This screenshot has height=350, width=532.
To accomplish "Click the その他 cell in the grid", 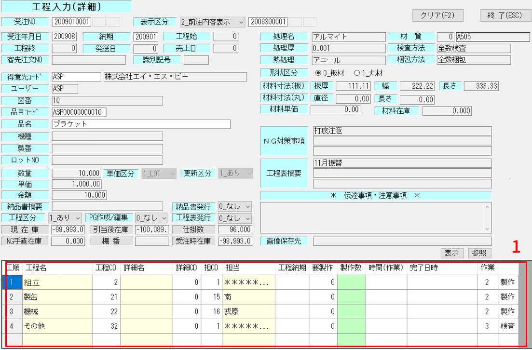I will point(57,326).
